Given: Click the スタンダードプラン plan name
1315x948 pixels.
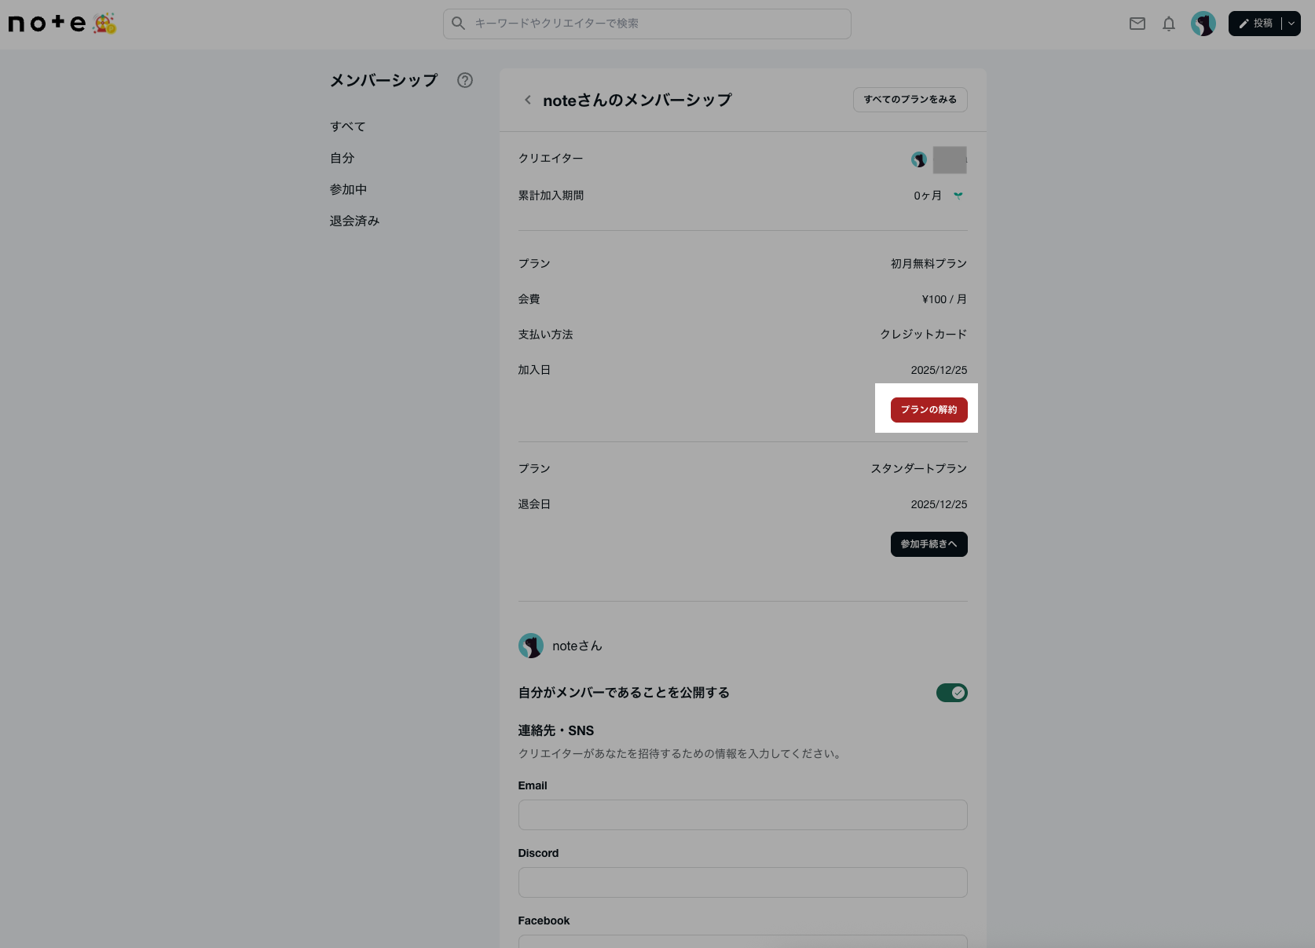Looking at the screenshot, I should pyautogui.click(x=919, y=469).
